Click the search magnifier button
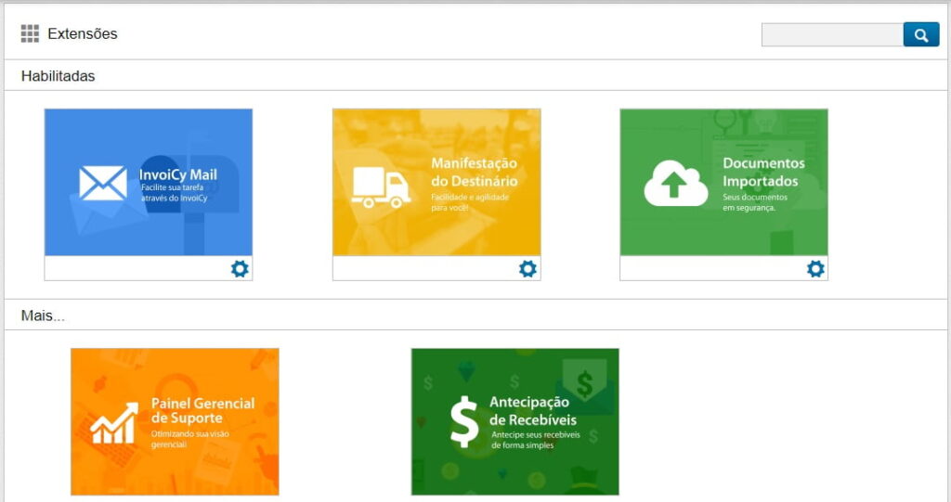This screenshot has width=951, height=502. tap(920, 35)
